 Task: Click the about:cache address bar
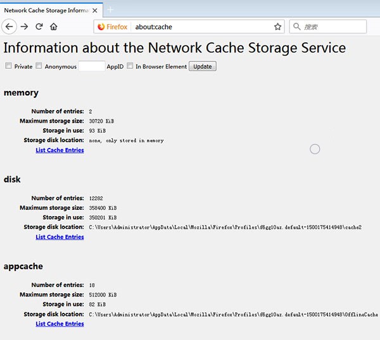coord(203,27)
